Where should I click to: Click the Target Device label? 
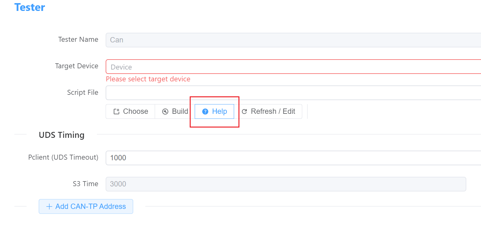(77, 66)
